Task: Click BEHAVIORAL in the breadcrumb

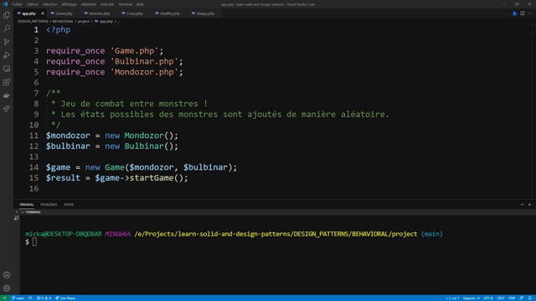Action: click(63, 22)
